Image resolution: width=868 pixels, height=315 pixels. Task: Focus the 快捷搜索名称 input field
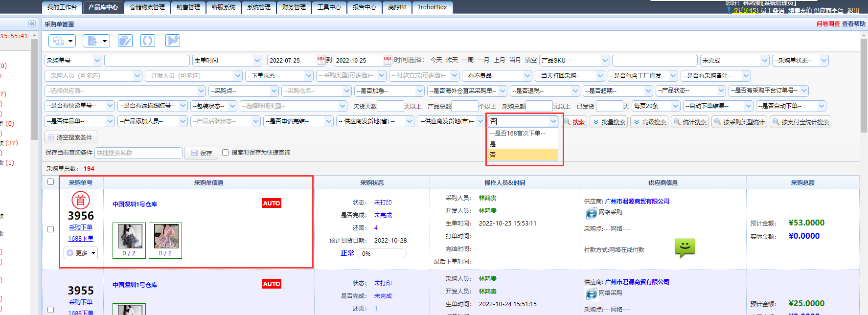[138, 153]
